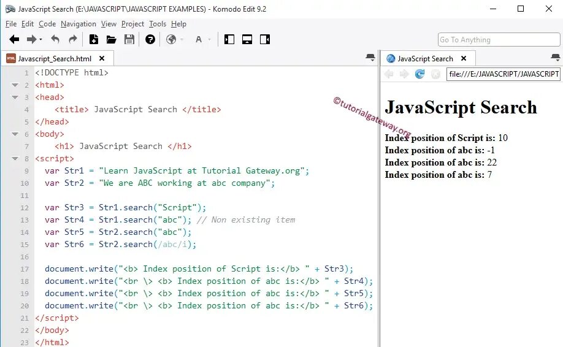Viewport: 563px width, 347px height.
Task: Click the Open File folder icon
Action: coord(111,39)
